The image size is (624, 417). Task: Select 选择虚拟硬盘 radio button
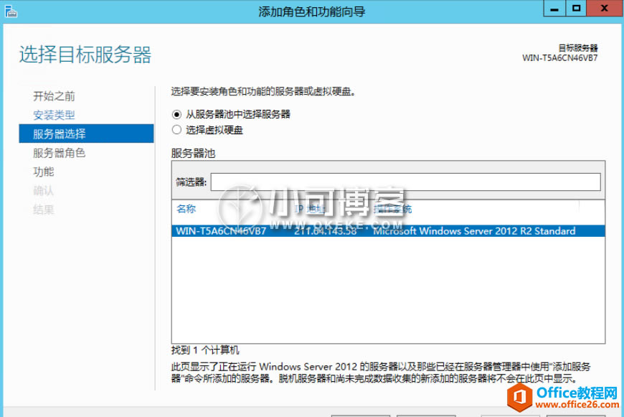(x=176, y=130)
